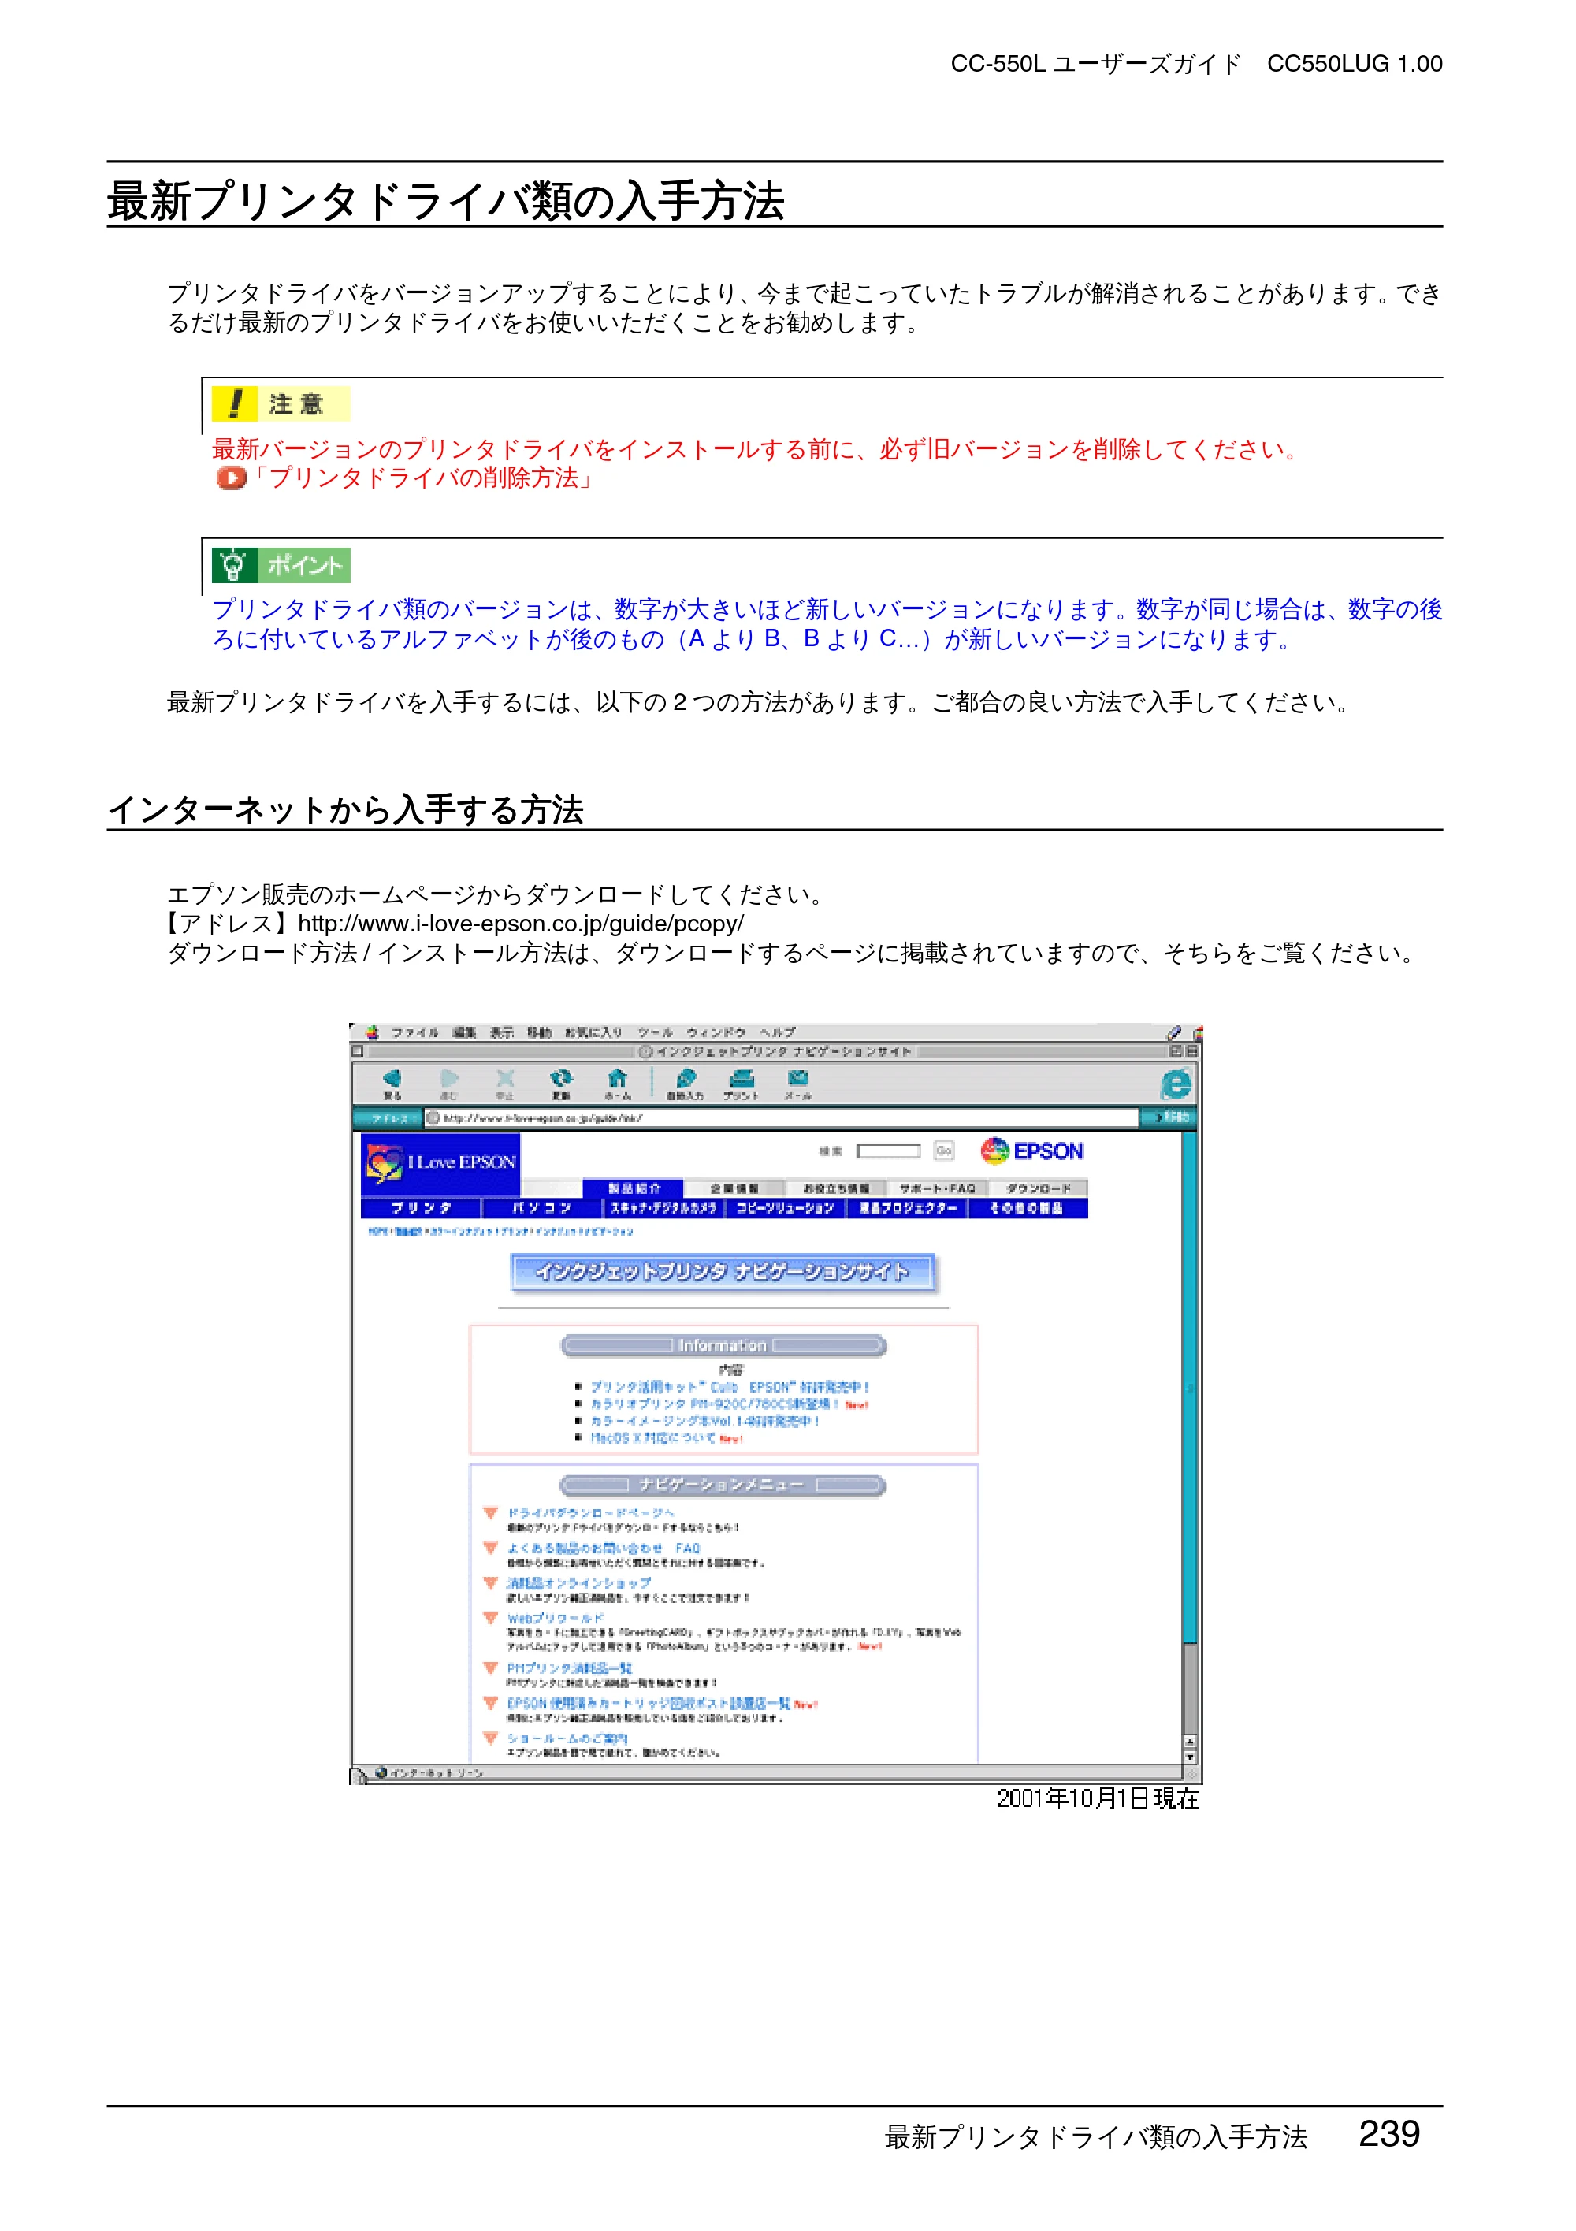Screen dimensions: 1576x2231
Task: Click the browser address URL field
Action: click(x=782, y=1118)
